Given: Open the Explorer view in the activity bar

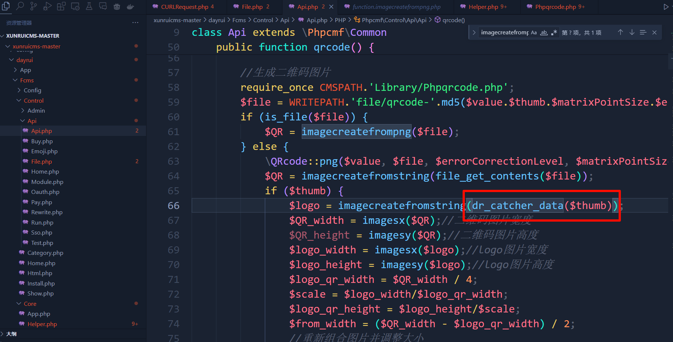Looking at the screenshot, I should point(6,6).
